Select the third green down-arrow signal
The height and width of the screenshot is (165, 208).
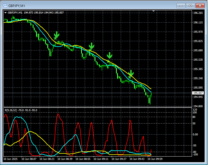pos(109,55)
